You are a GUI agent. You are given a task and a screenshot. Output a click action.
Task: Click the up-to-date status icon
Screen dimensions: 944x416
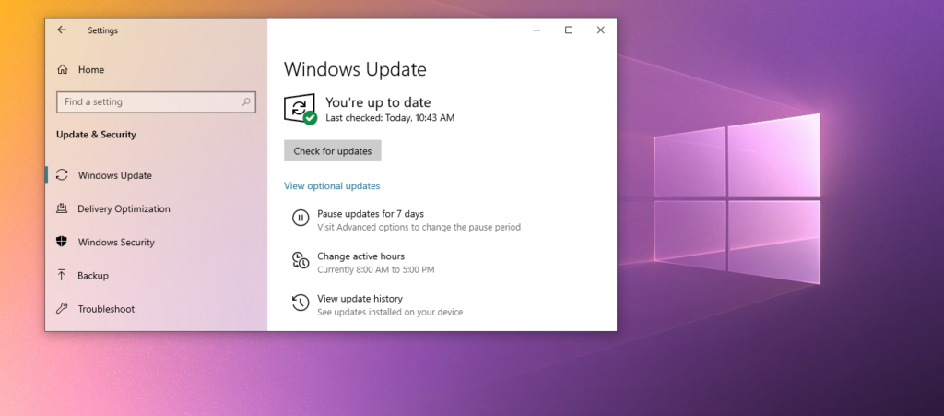[x=301, y=109]
